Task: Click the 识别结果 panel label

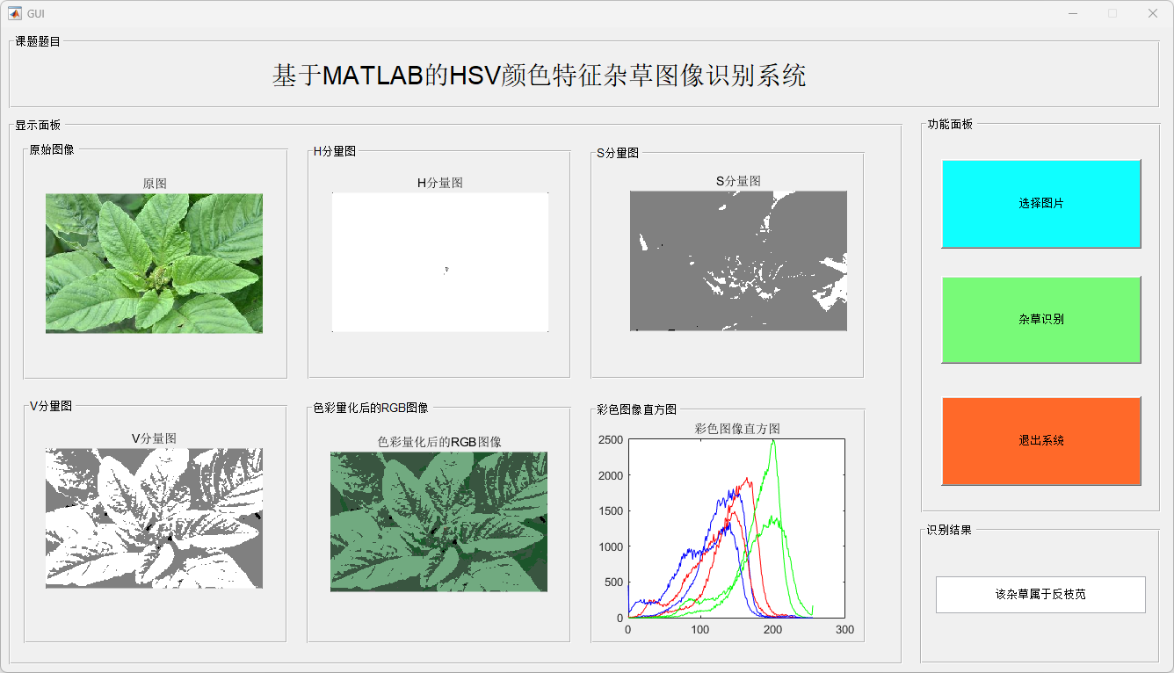Action: (x=949, y=531)
